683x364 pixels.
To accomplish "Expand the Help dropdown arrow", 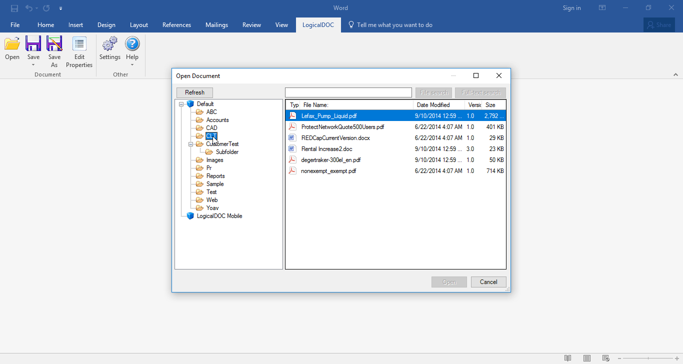I will 132,65.
